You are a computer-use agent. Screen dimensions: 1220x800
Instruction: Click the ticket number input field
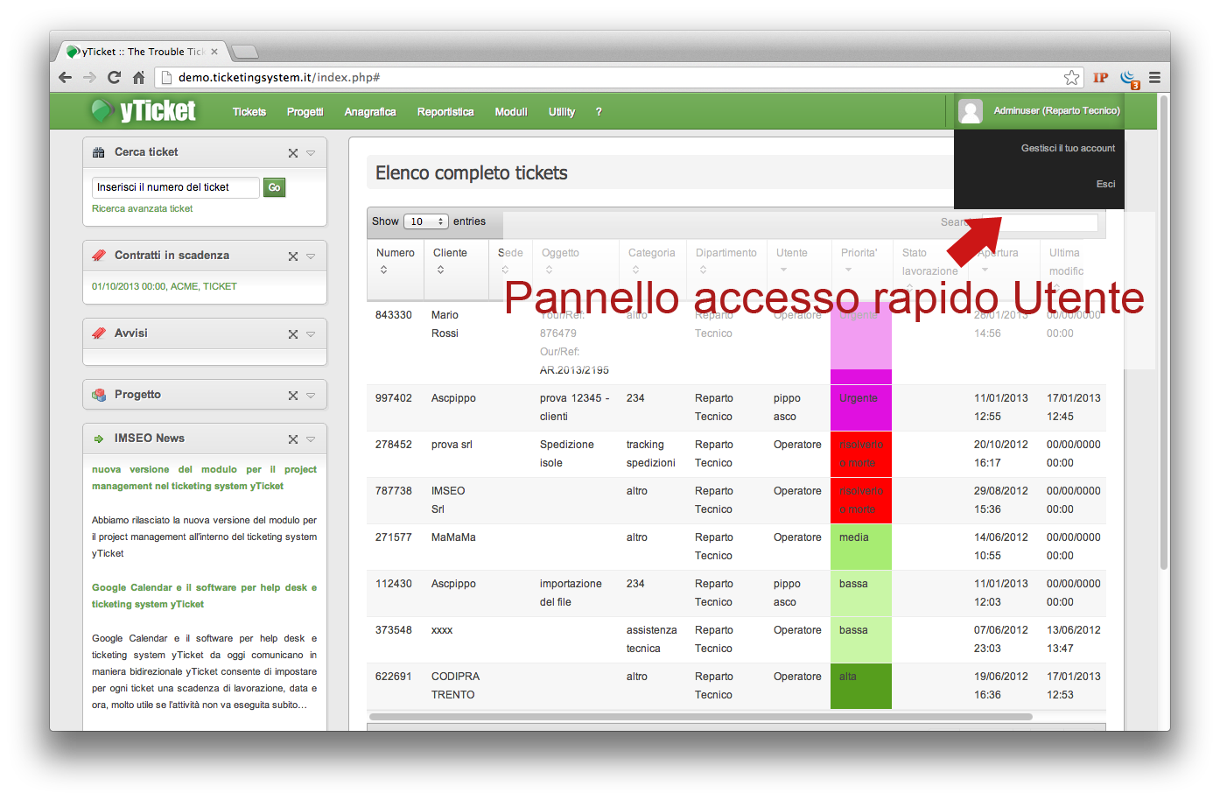point(175,187)
